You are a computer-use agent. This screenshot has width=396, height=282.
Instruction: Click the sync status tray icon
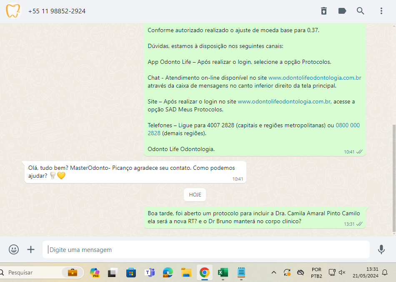coord(287,272)
